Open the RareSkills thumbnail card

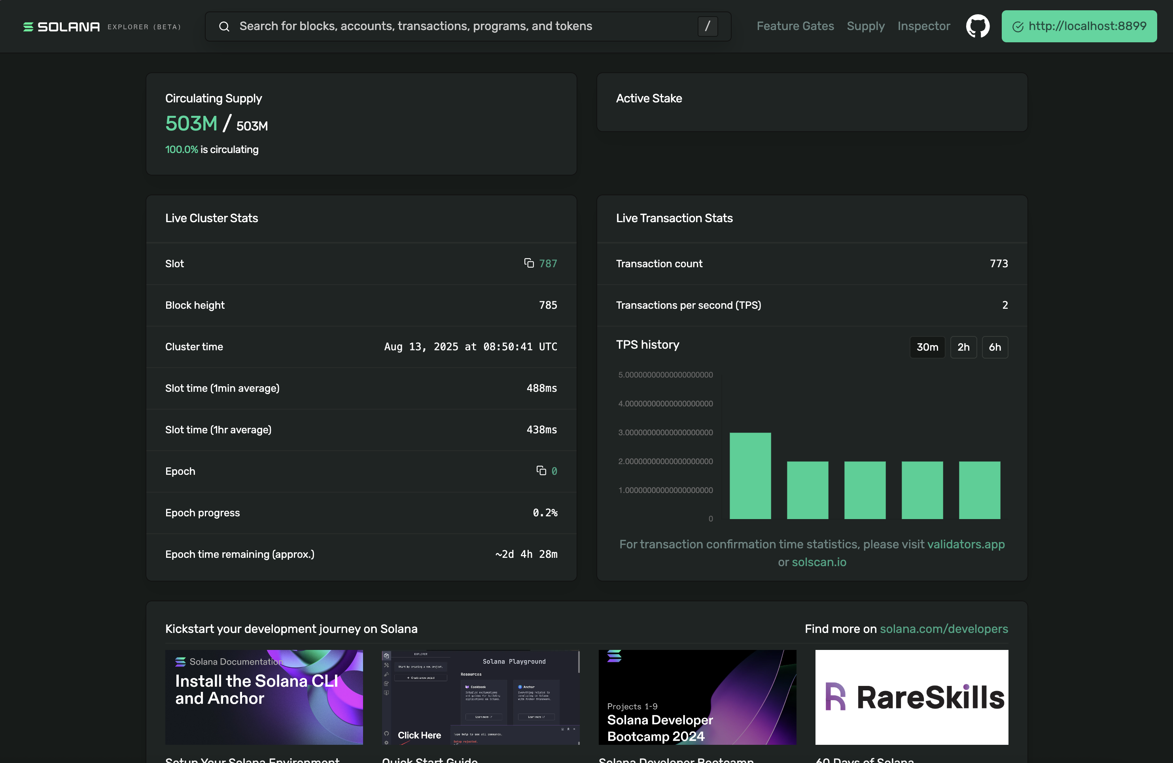911,697
